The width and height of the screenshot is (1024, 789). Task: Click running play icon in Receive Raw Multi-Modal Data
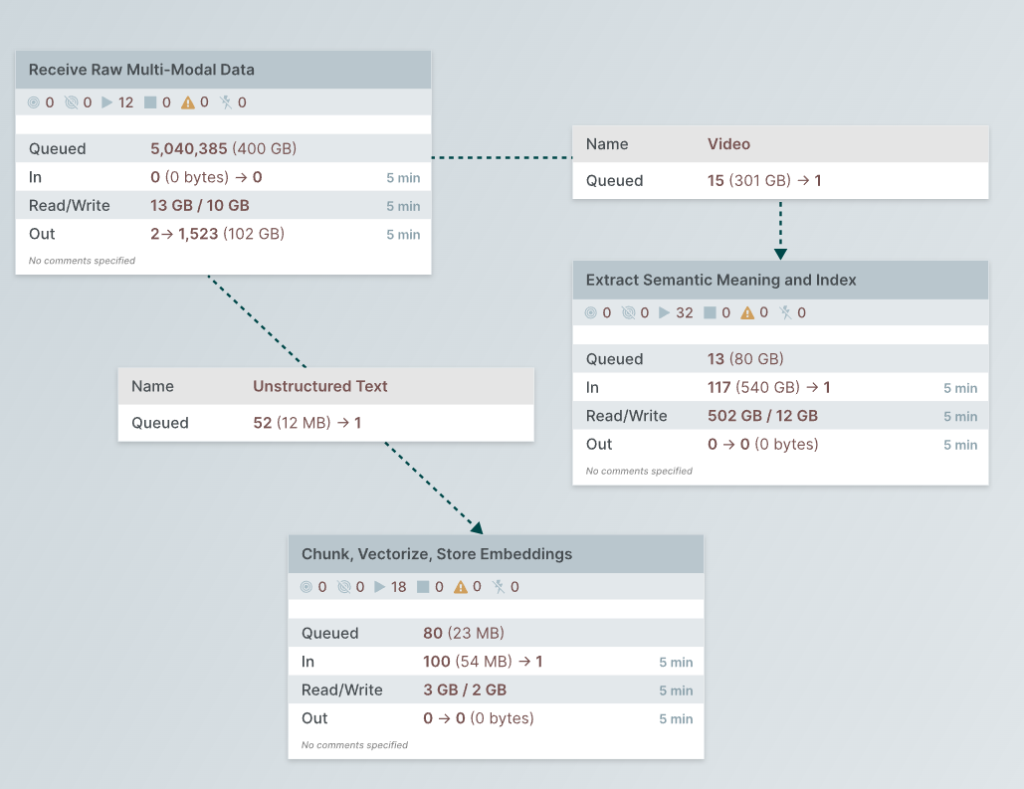pyautogui.click(x=107, y=102)
